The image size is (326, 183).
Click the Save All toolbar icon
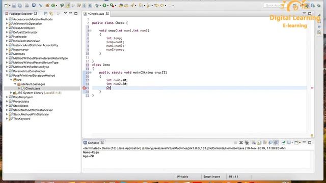[20, 6]
